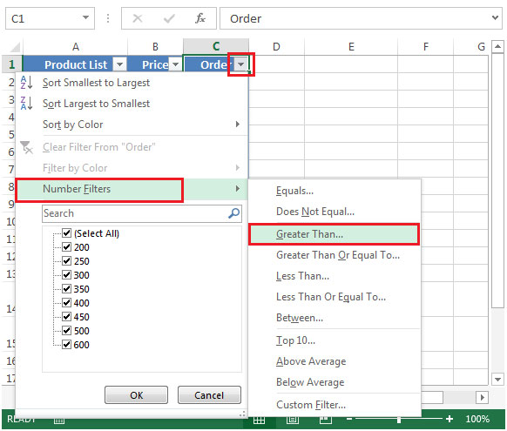Open the Name Box dropdown arrow
Viewport: 507px width, 431px height.
[x=85, y=17]
